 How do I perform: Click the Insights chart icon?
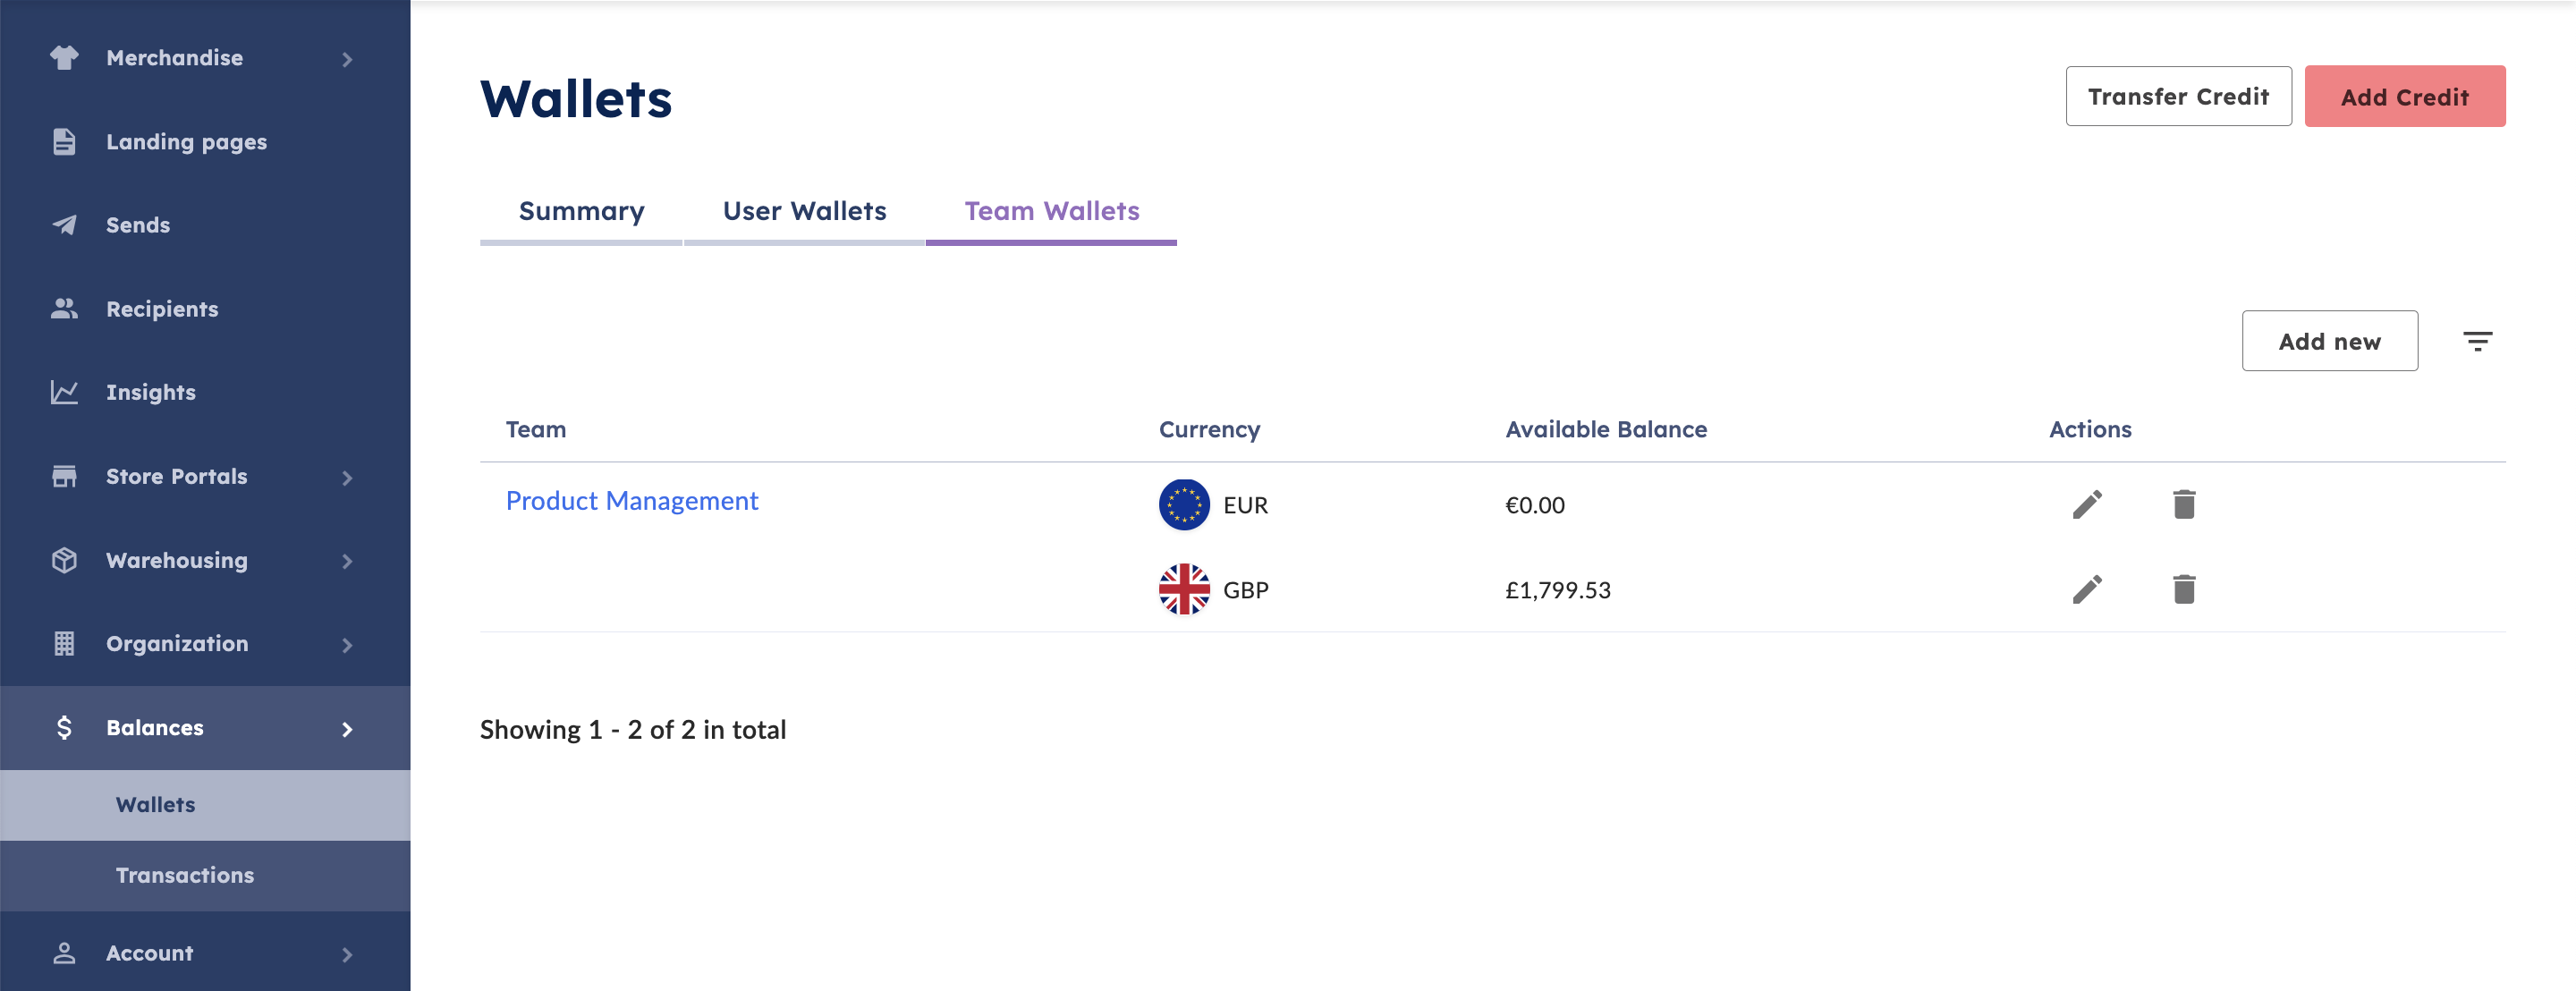pyautogui.click(x=64, y=392)
